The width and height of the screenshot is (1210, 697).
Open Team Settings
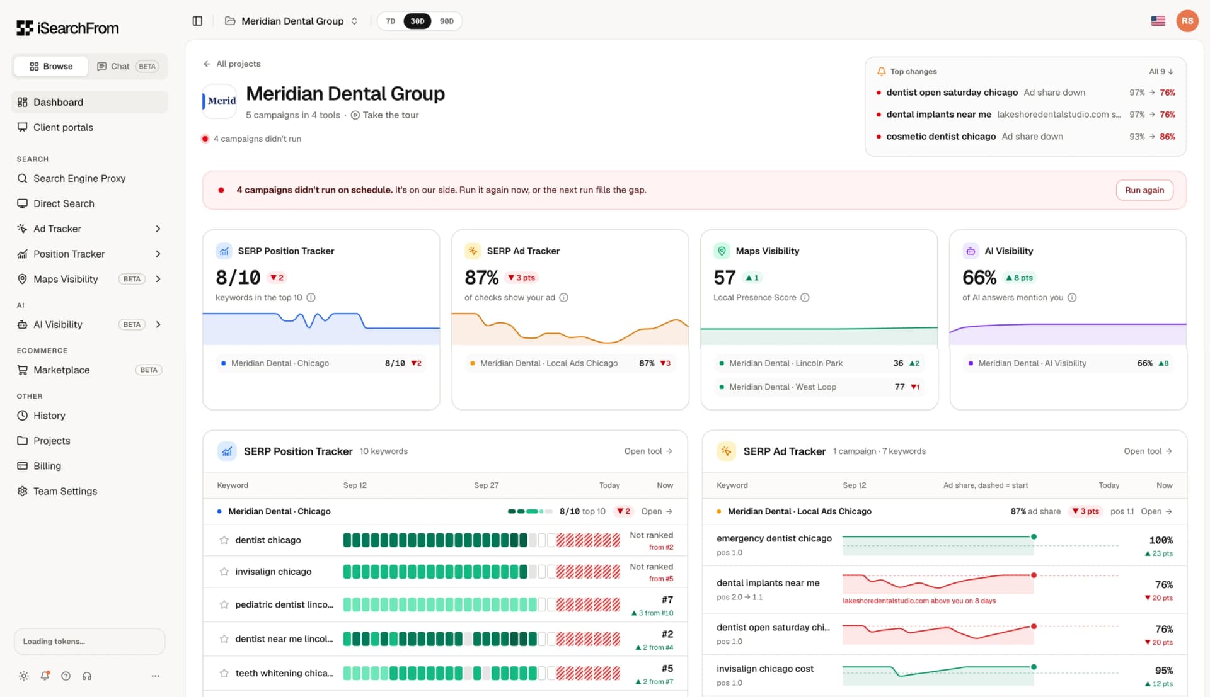tap(89, 491)
